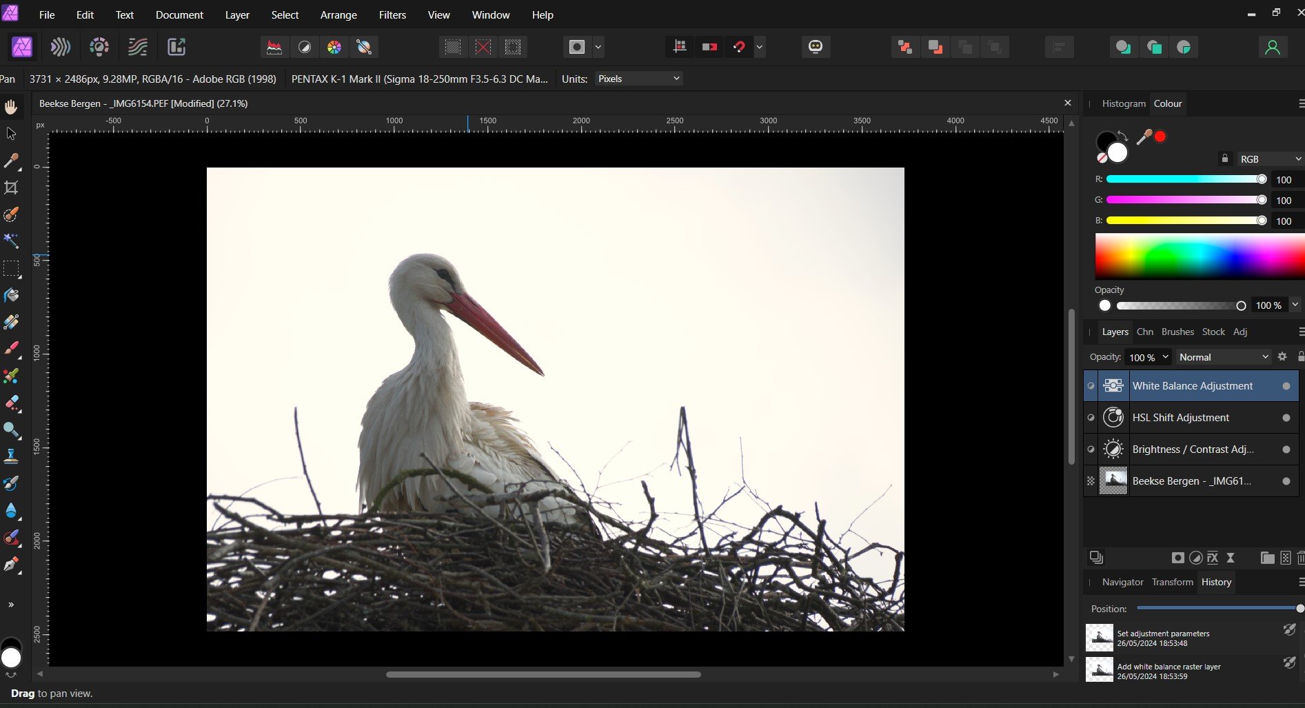The image size is (1305, 708).
Task: Select the Blur Brush droplet tool
Action: pyautogui.click(x=11, y=510)
